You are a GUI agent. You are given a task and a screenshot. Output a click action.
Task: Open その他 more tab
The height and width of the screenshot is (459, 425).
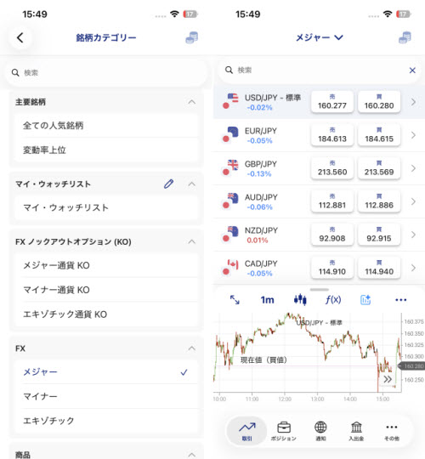click(392, 431)
